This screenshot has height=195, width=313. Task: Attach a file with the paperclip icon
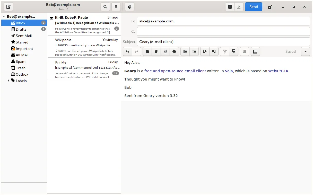129,7
